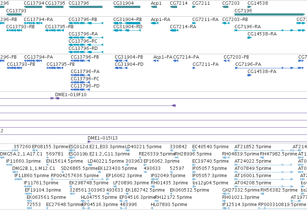Select EST EK298748.5prime

(x=89, y=183)
